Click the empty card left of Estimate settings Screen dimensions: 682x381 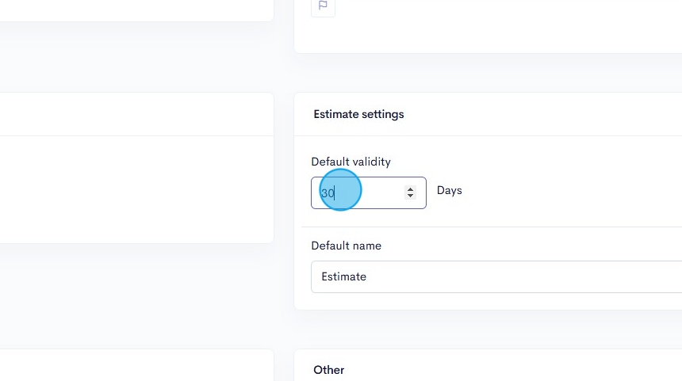[135, 190]
